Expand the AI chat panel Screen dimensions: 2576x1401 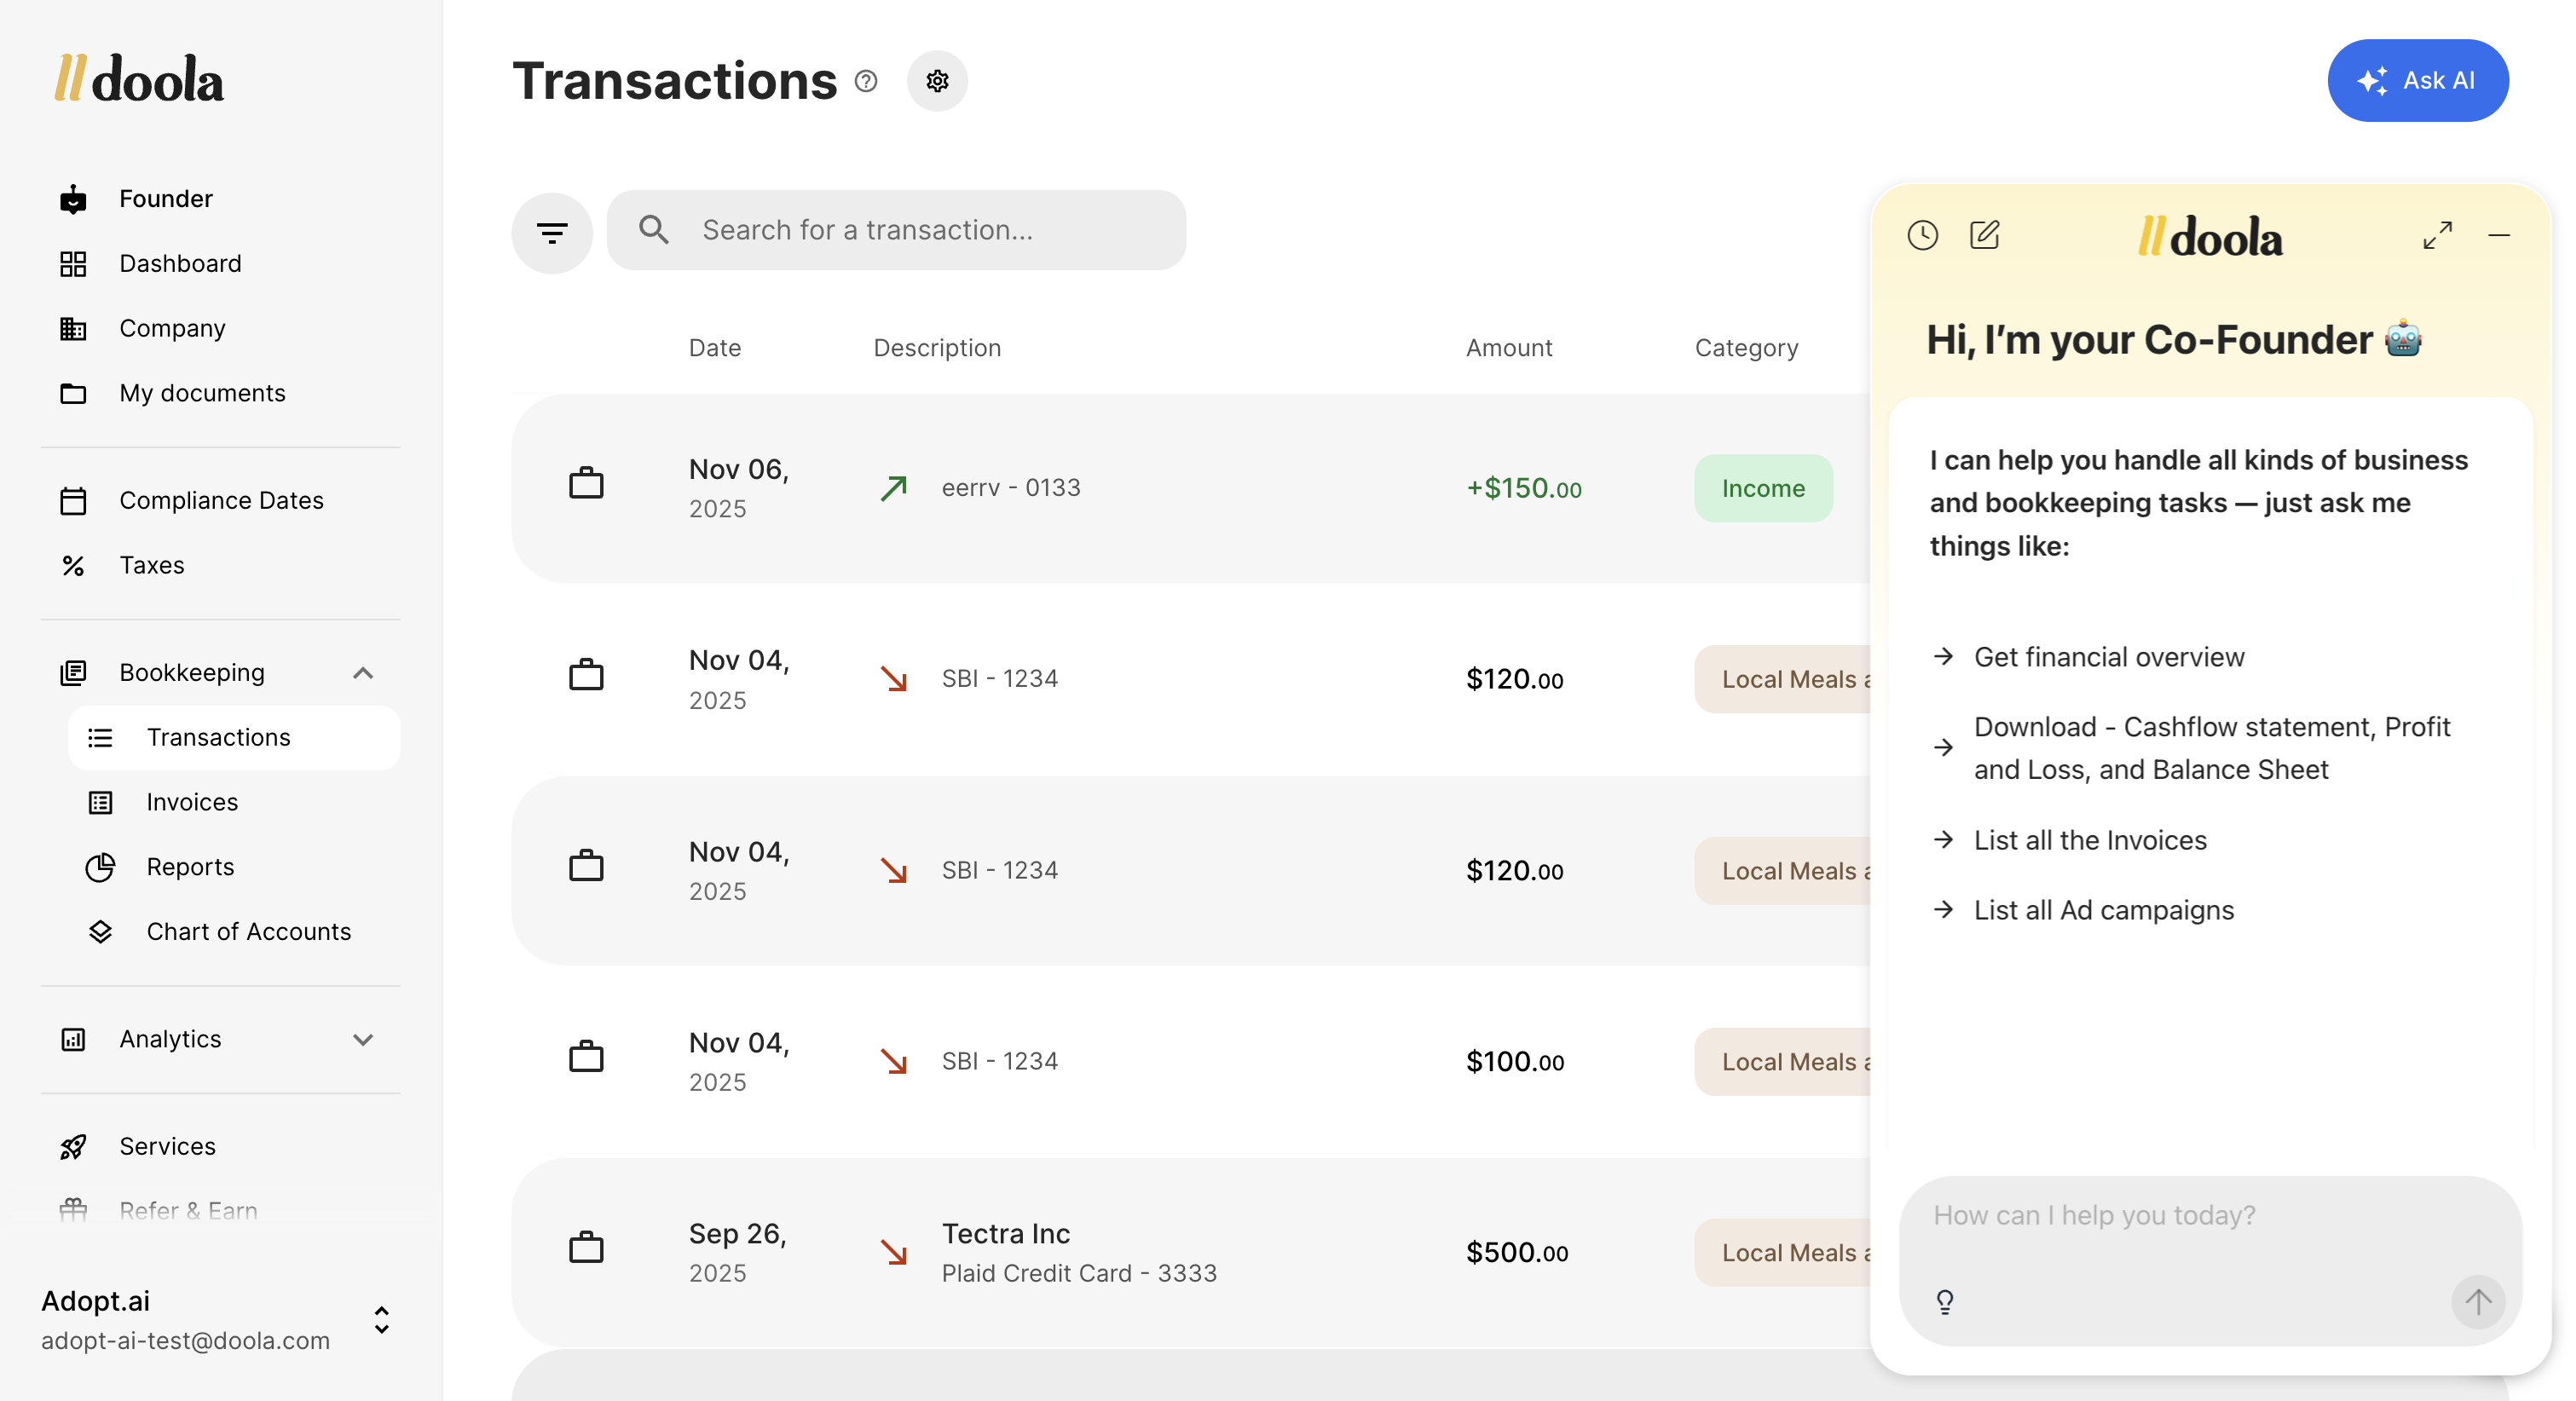[2437, 235]
